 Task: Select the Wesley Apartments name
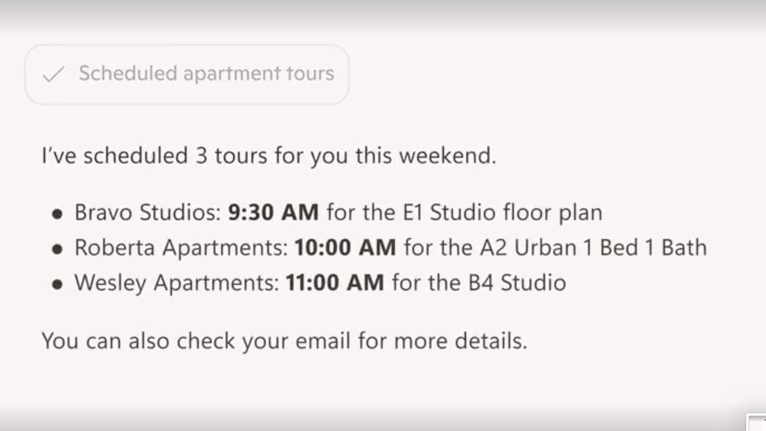point(174,283)
